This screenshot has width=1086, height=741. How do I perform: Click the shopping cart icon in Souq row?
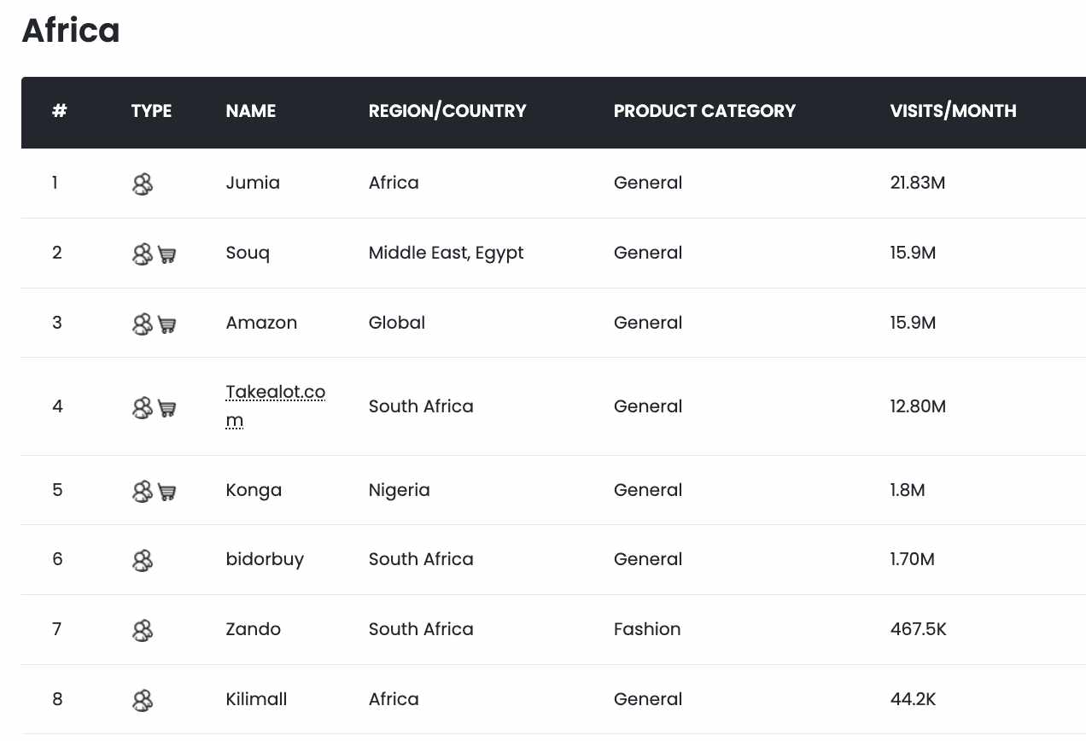167,254
